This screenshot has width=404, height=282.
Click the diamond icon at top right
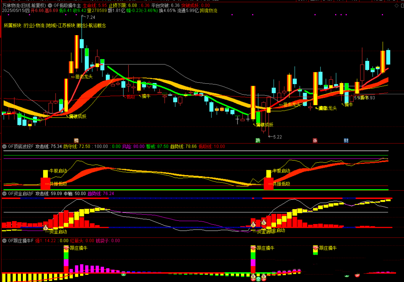tap(397, 6)
